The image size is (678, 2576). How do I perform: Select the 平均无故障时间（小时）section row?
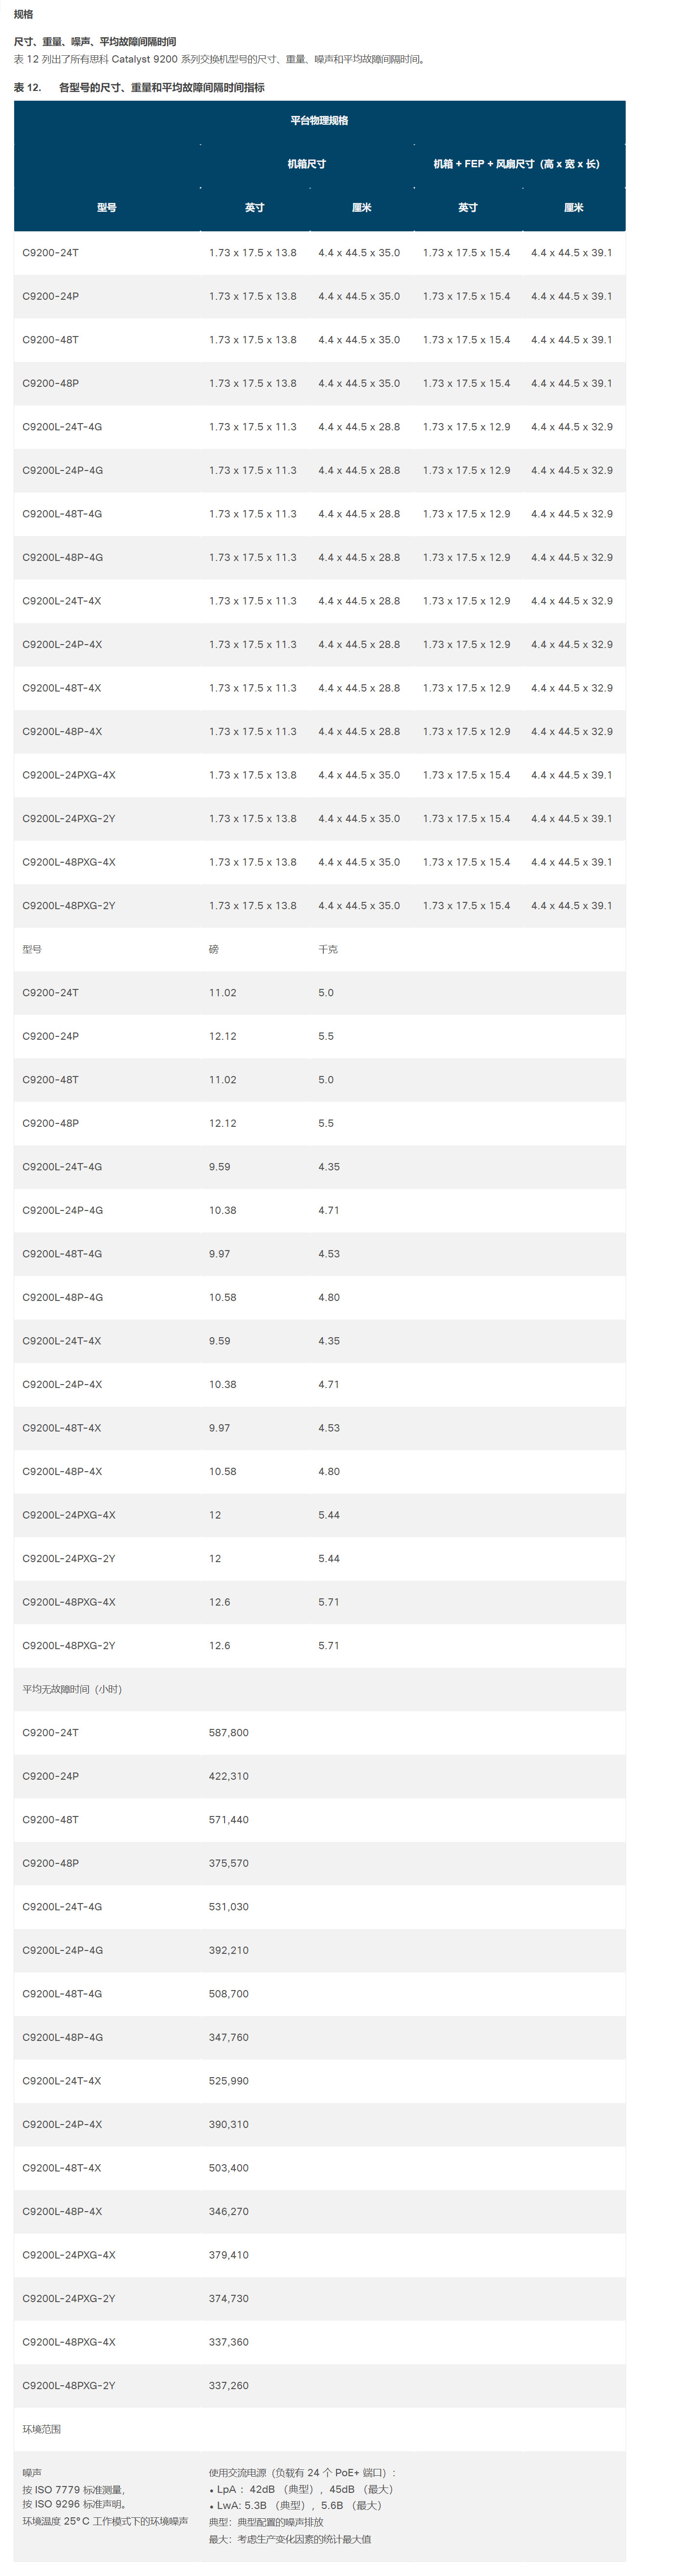point(72,1689)
